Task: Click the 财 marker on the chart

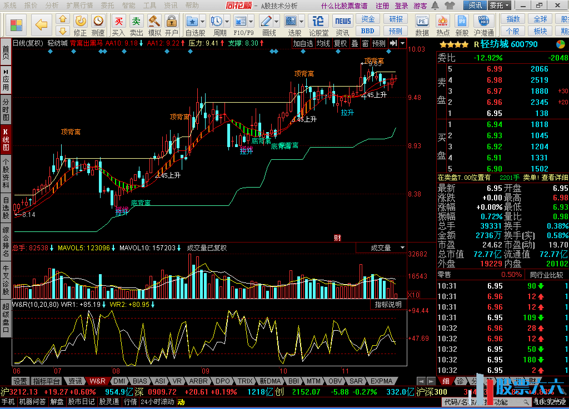Action: tap(337, 238)
